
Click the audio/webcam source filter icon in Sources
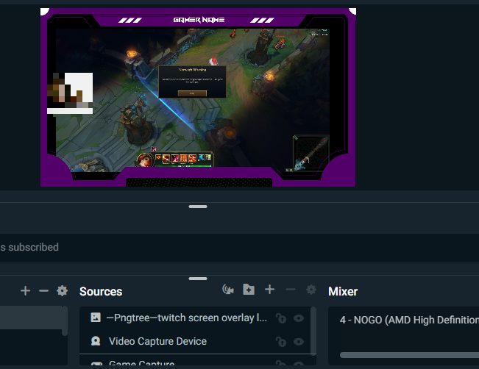[228, 290]
